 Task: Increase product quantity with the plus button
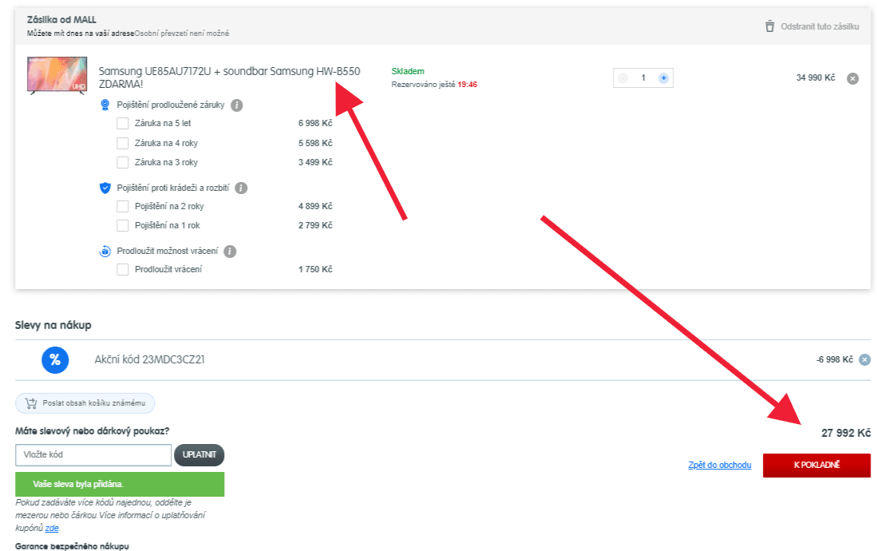[x=663, y=77]
